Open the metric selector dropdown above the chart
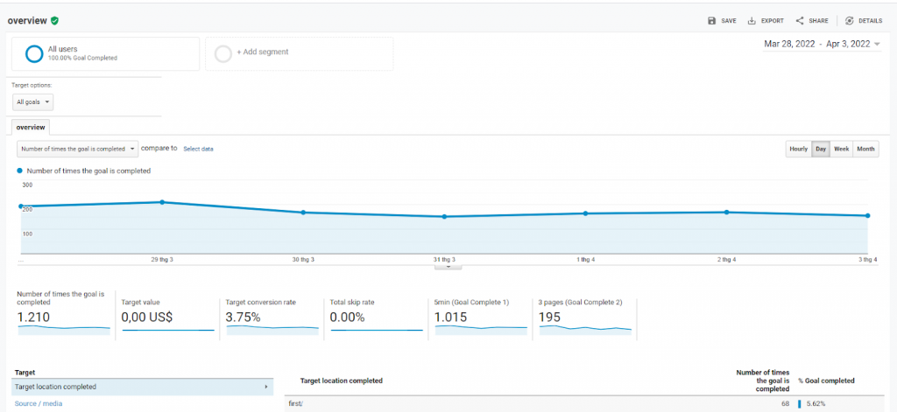Image resolution: width=897 pixels, height=412 pixels. click(x=77, y=149)
